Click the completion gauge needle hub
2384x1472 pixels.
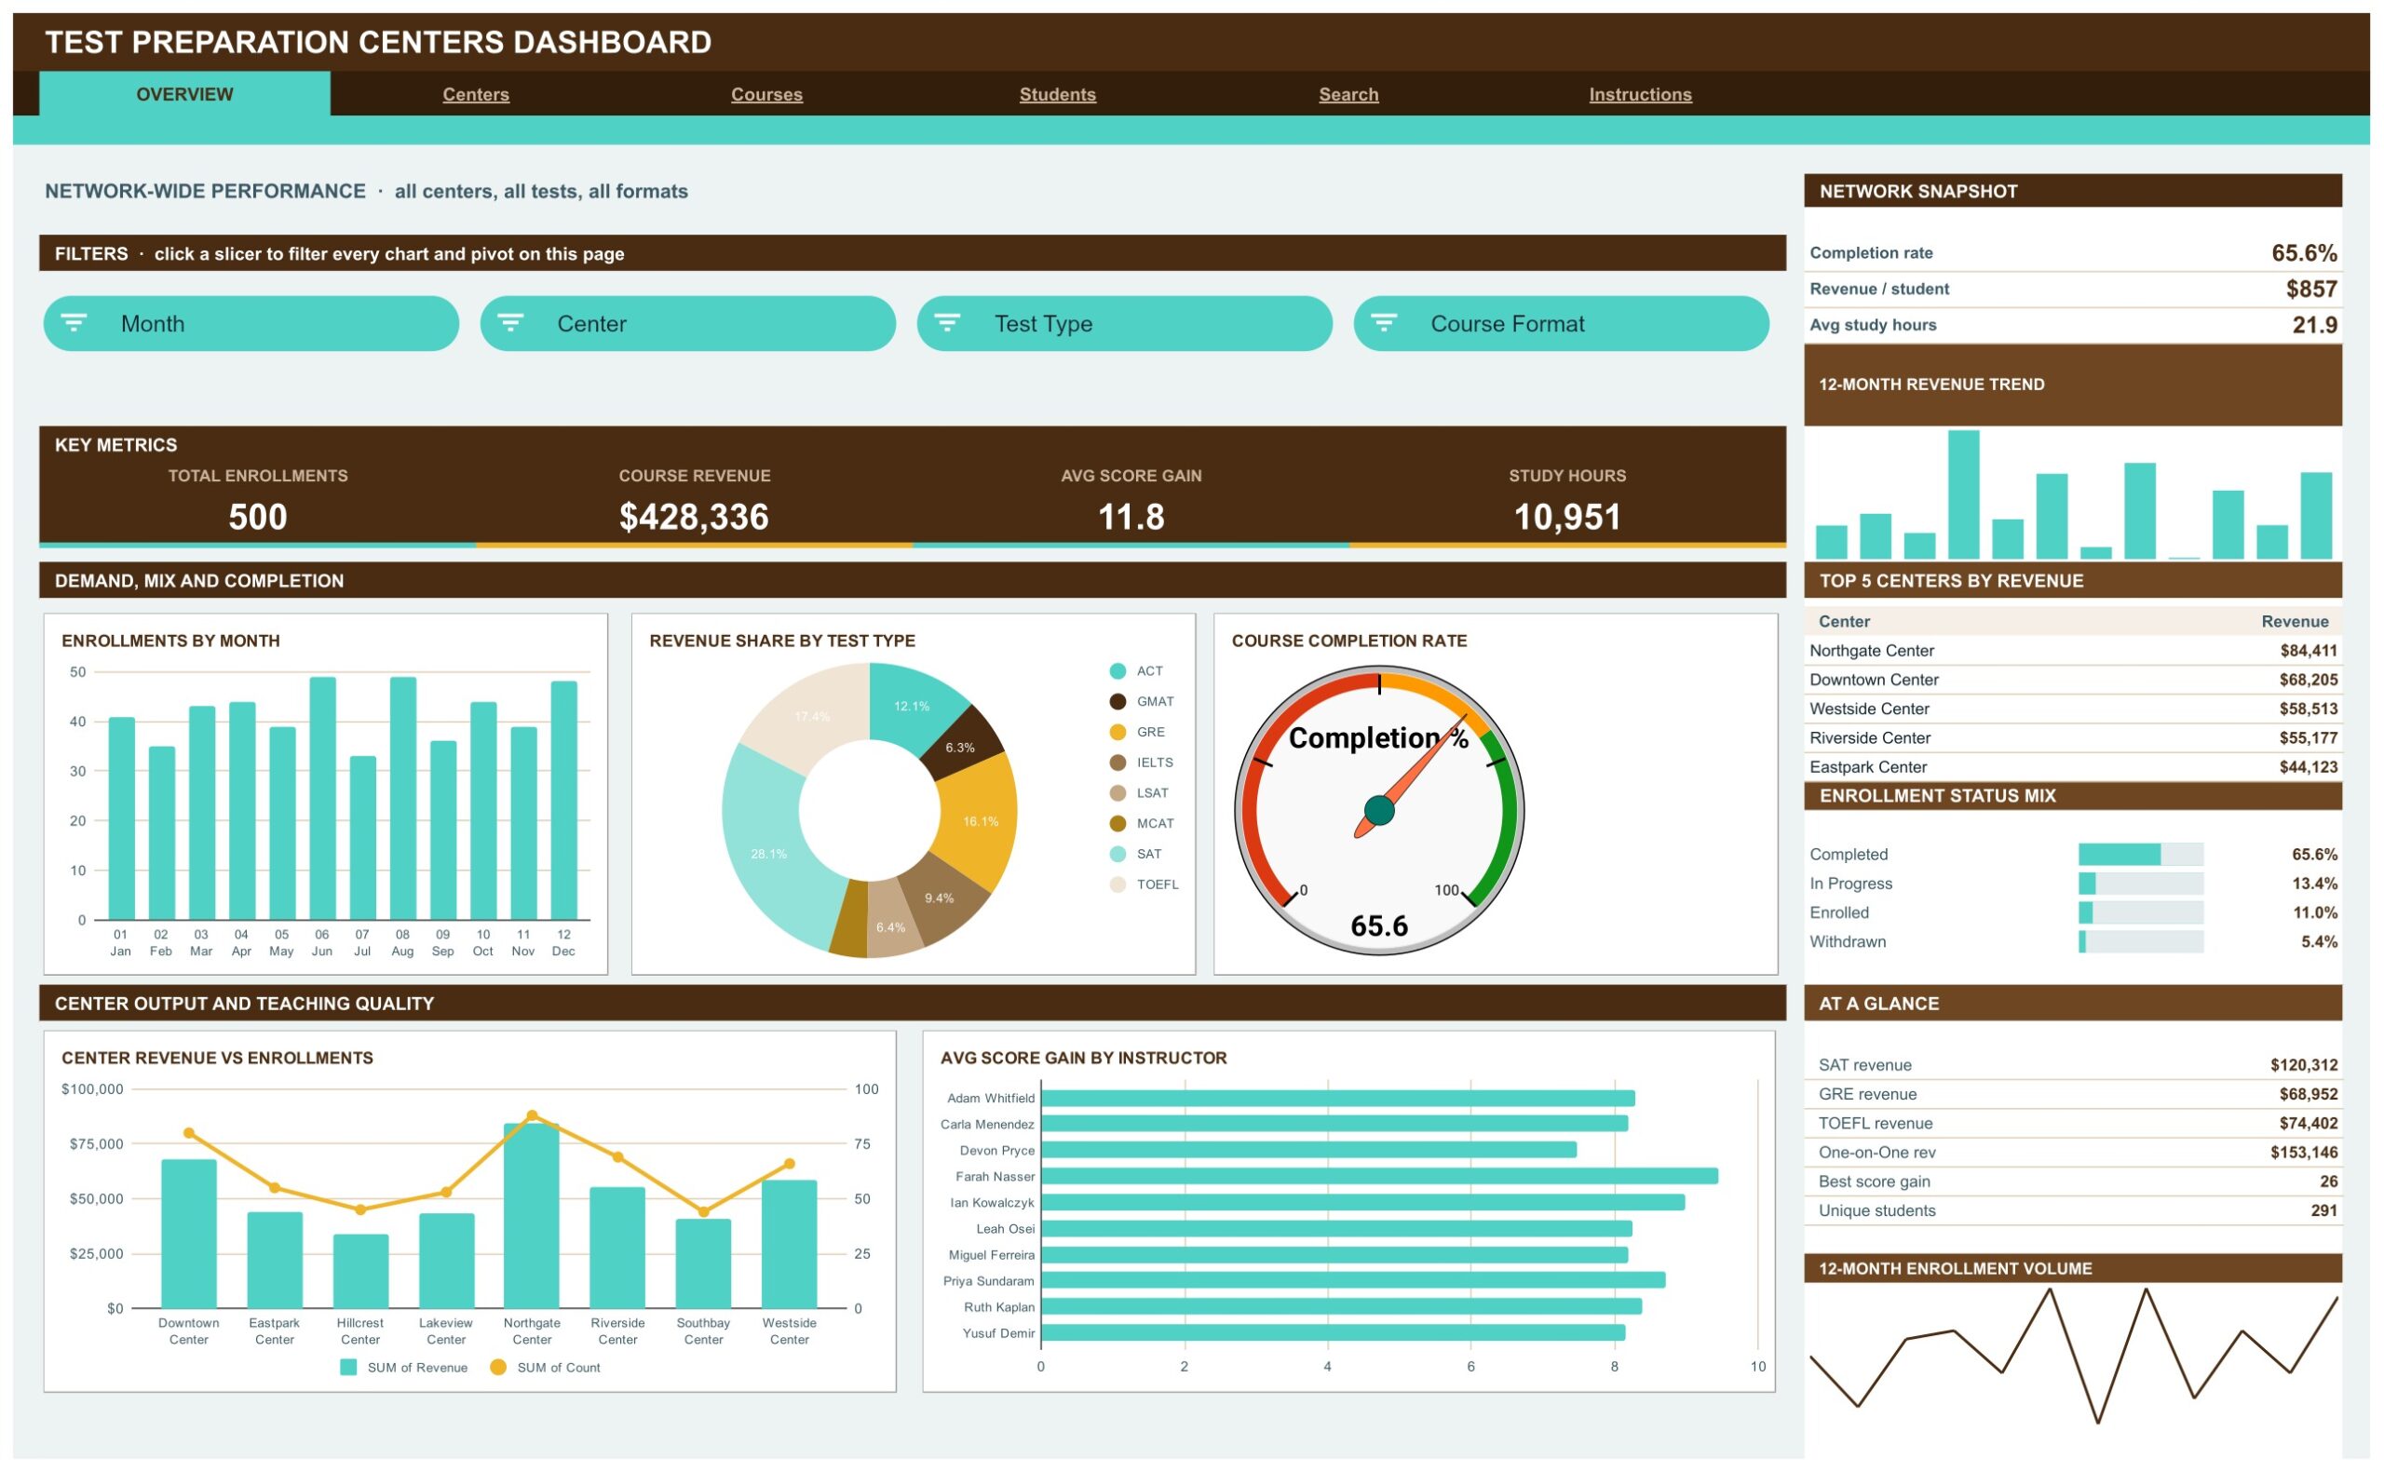pyautogui.click(x=1378, y=809)
